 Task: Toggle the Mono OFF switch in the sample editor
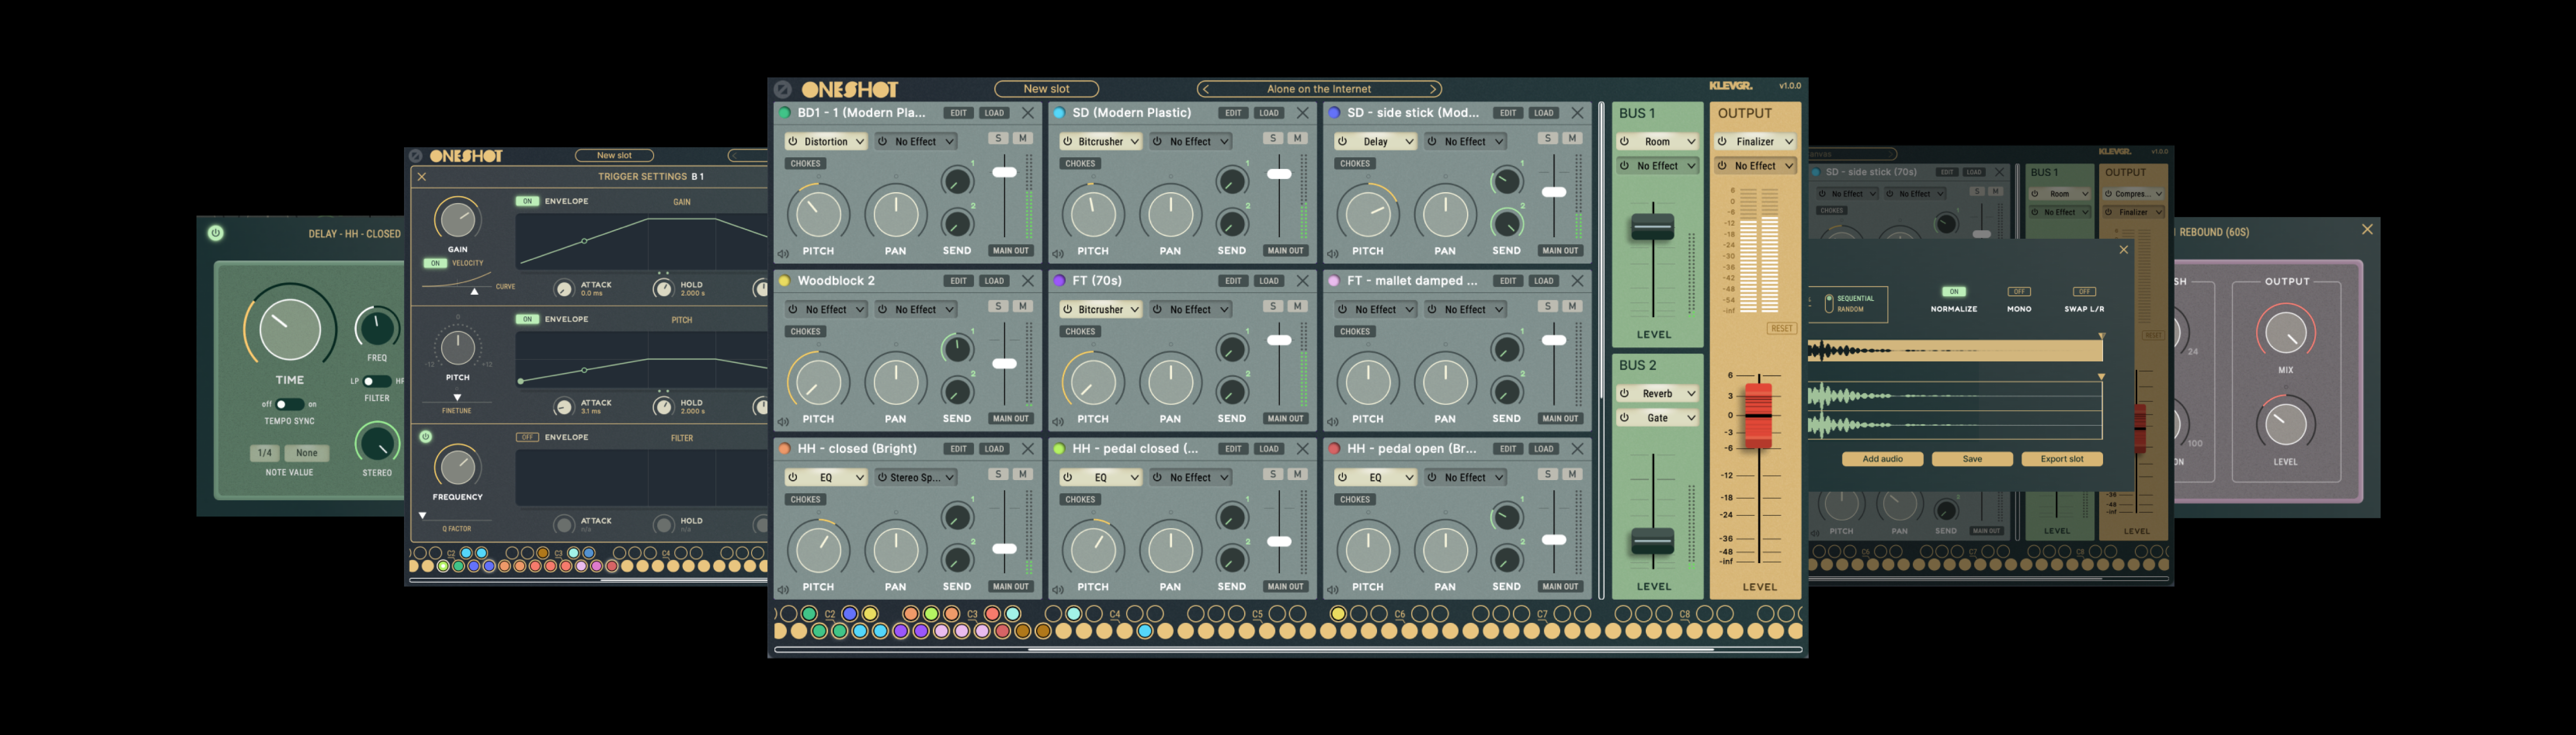tap(2019, 292)
